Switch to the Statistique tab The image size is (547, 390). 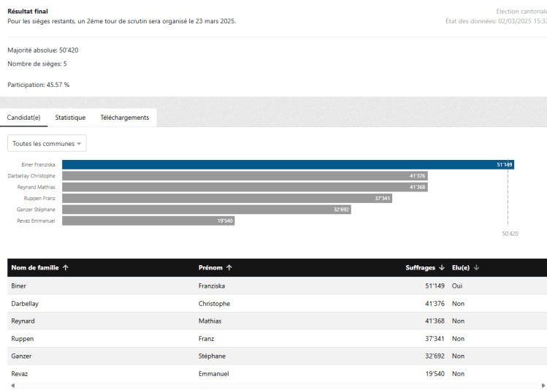pos(70,118)
